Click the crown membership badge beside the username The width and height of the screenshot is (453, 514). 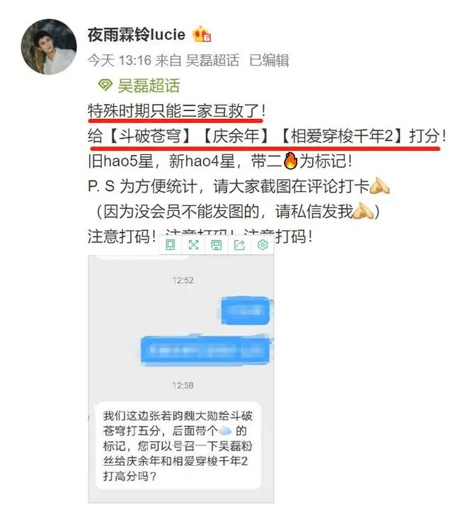(x=201, y=34)
